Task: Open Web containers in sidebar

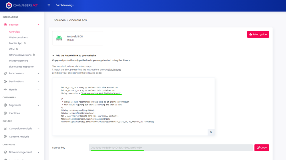Action: click(x=18, y=37)
